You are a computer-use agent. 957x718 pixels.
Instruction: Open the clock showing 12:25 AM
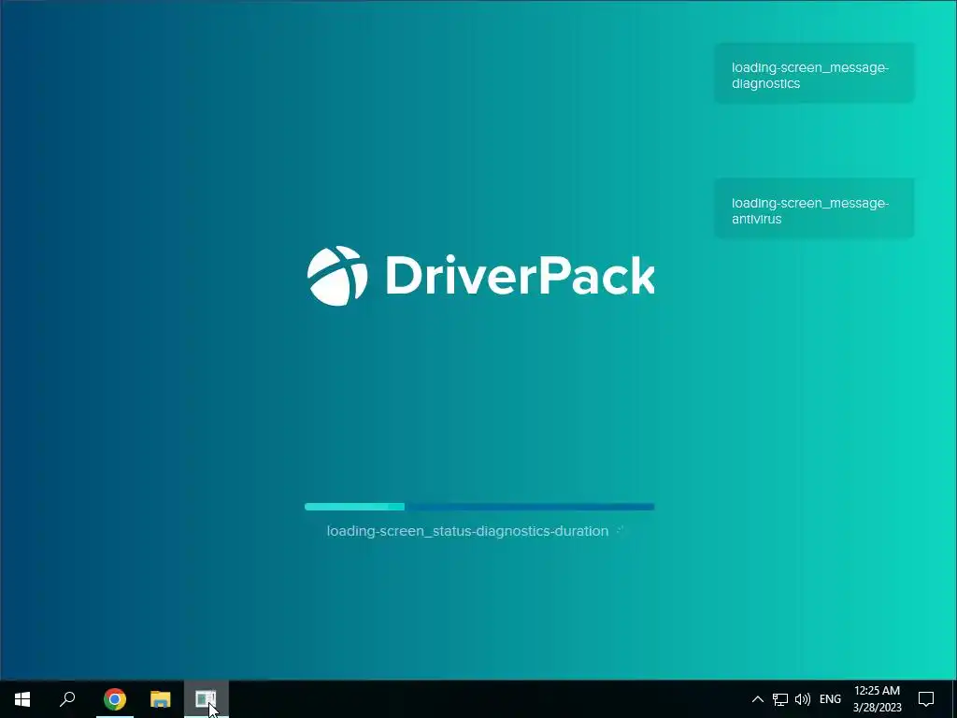[x=877, y=699]
